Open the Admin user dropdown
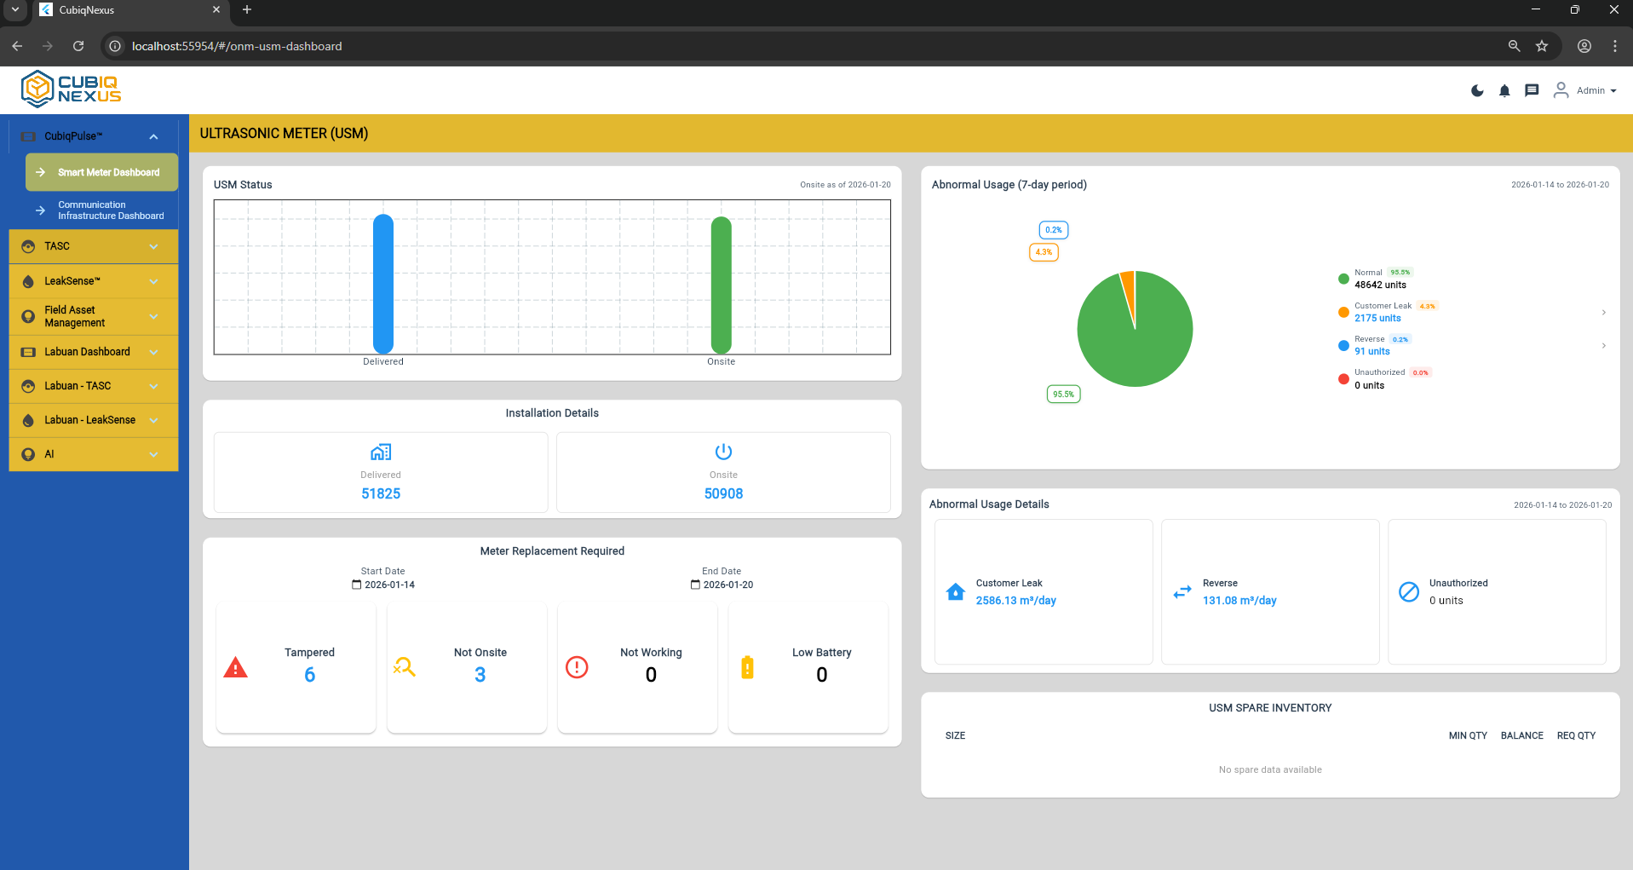Image resolution: width=1633 pixels, height=870 pixels. (1585, 90)
